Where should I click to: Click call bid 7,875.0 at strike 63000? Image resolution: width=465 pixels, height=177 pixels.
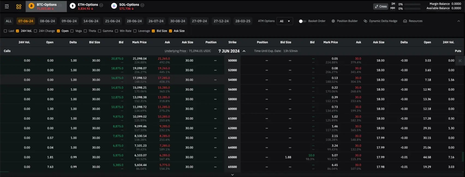(x=118, y=136)
